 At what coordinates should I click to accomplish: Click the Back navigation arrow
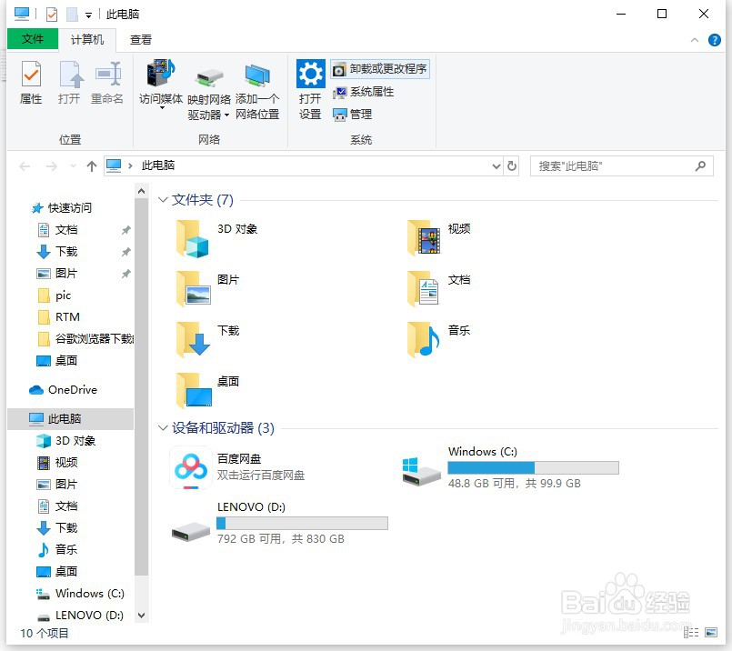[x=25, y=166]
